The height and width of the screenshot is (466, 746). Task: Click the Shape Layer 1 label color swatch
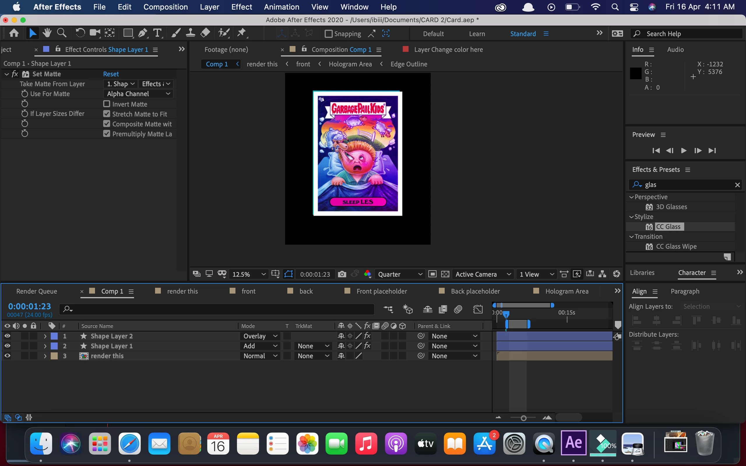(54, 346)
